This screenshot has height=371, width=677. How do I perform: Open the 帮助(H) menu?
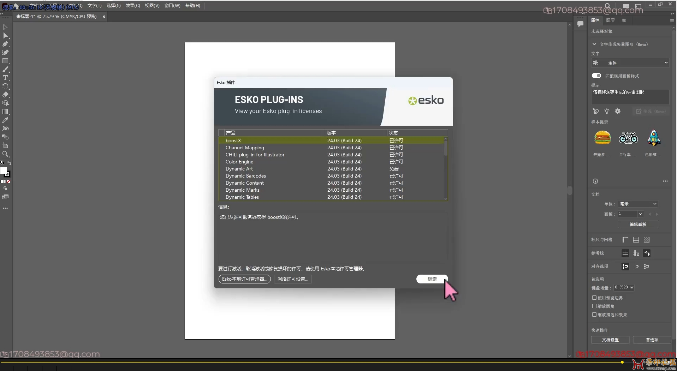point(192,6)
